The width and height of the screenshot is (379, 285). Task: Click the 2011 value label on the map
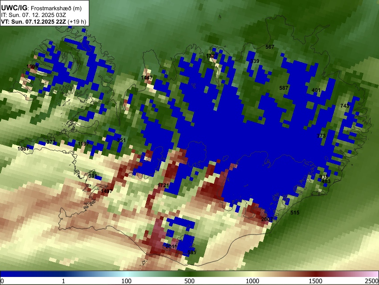[x=171, y=247]
